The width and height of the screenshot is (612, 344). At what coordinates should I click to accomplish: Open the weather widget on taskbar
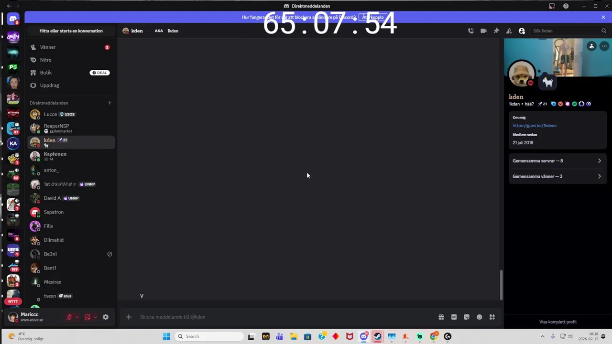(x=26, y=336)
